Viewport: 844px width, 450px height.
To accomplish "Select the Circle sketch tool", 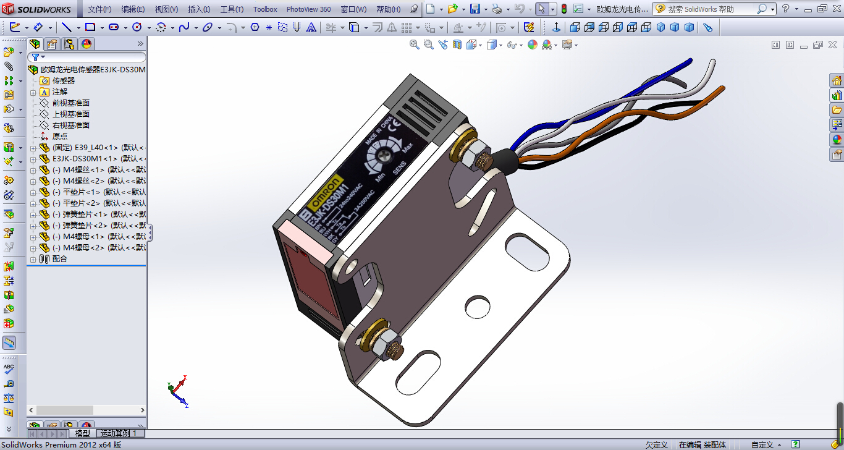I will [x=137, y=27].
